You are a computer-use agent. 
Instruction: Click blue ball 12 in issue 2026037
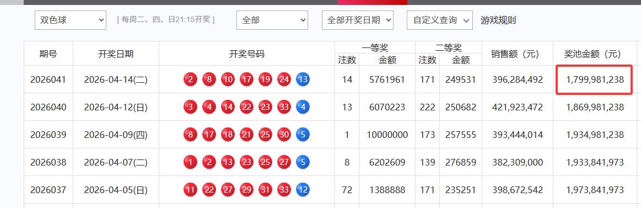(x=303, y=190)
